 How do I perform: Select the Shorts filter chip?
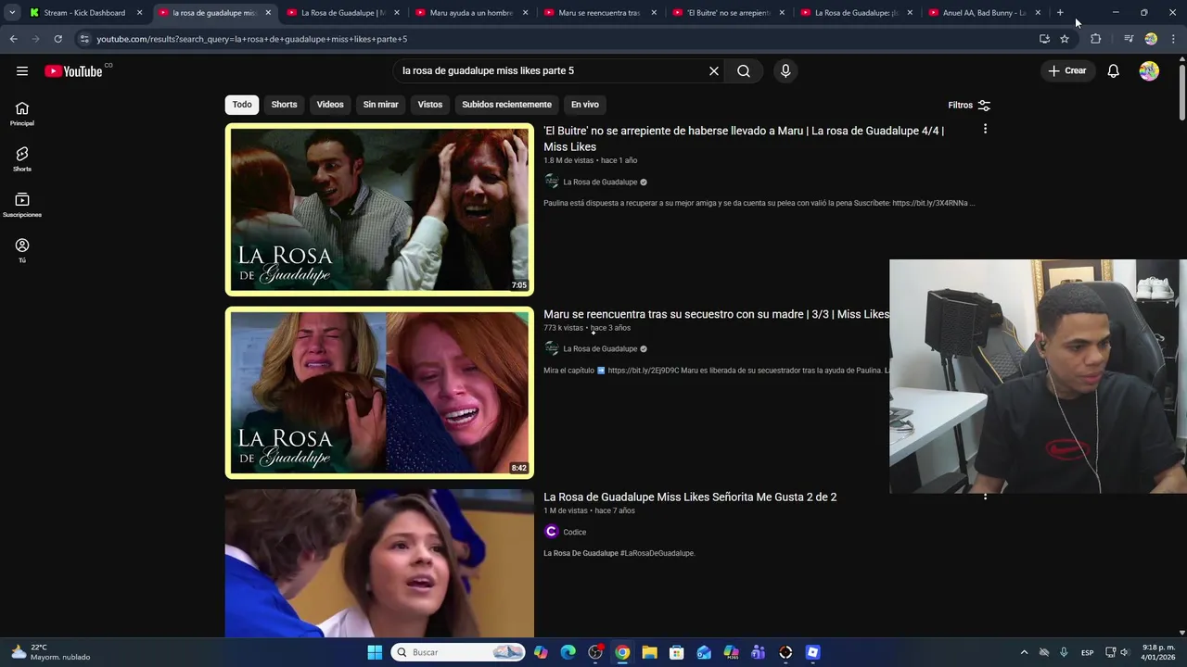click(x=284, y=105)
